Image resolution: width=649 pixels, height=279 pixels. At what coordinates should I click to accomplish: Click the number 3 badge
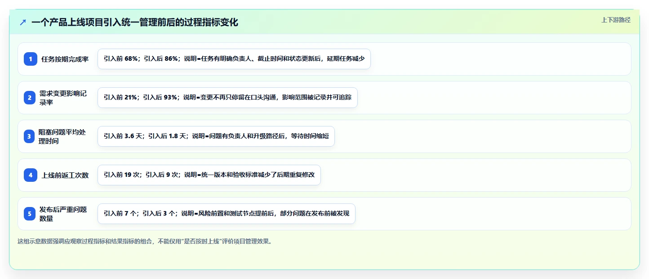click(30, 136)
